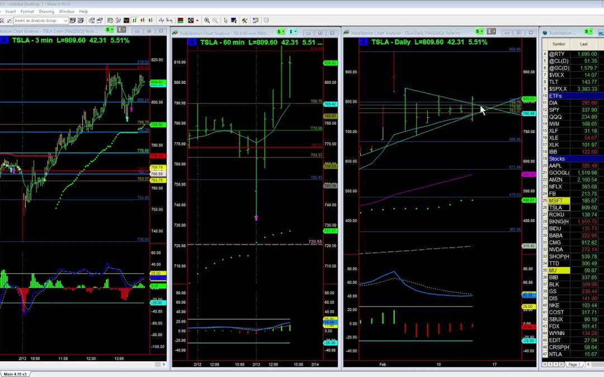Click the pointer with black box toolbar icon
The height and width of the screenshot is (377, 604).
(233, 21)
